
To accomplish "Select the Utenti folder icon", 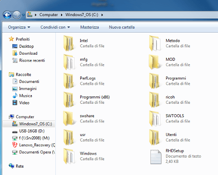I will pos(154,138).
